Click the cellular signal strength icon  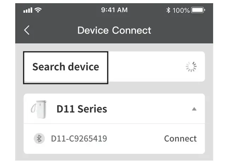[x=28, y=10]
